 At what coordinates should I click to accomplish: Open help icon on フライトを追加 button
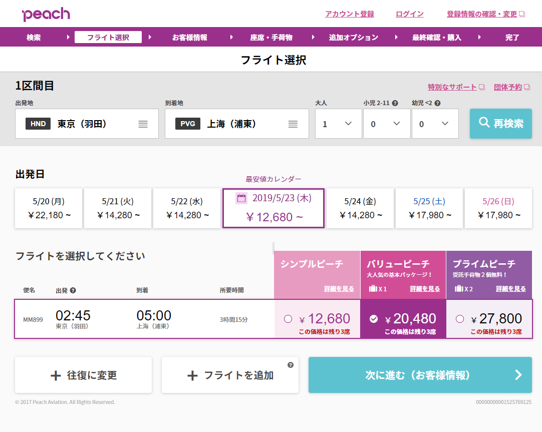pos(291,365)
